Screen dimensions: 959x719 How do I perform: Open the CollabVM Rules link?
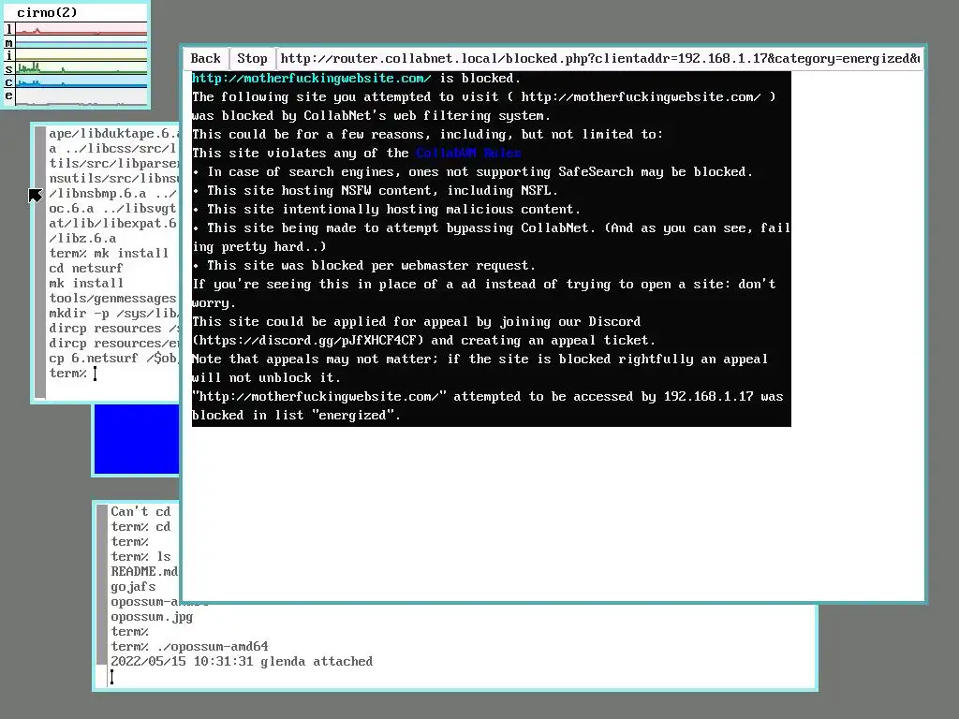[x=468, y=153]
